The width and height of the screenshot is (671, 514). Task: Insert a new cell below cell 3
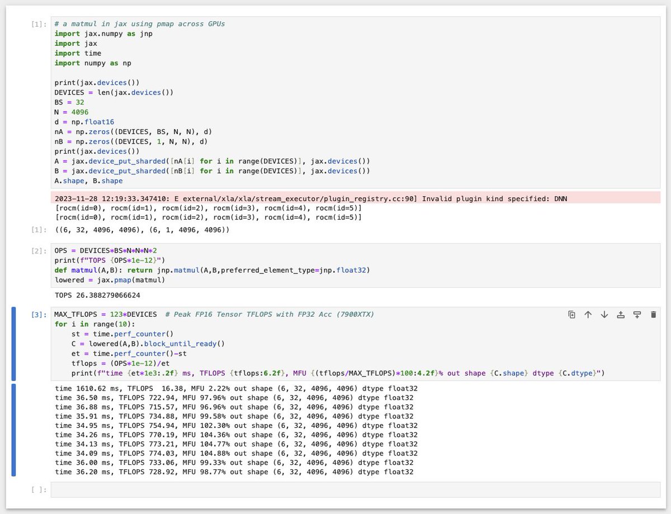pos(637,315)
